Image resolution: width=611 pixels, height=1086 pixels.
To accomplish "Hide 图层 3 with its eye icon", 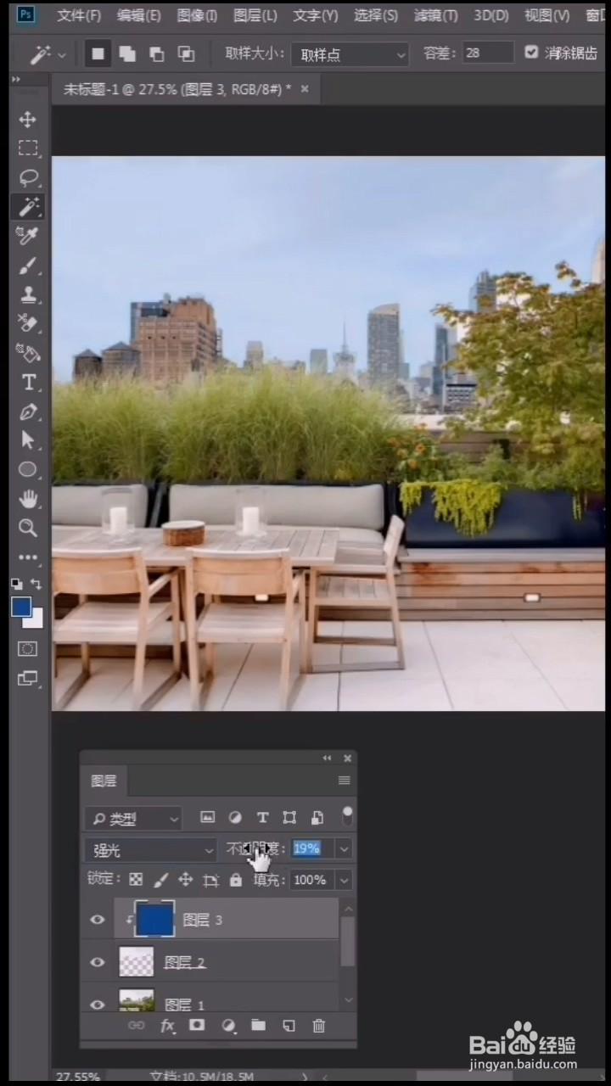I will pyautogui.click(x=98, y=920).
